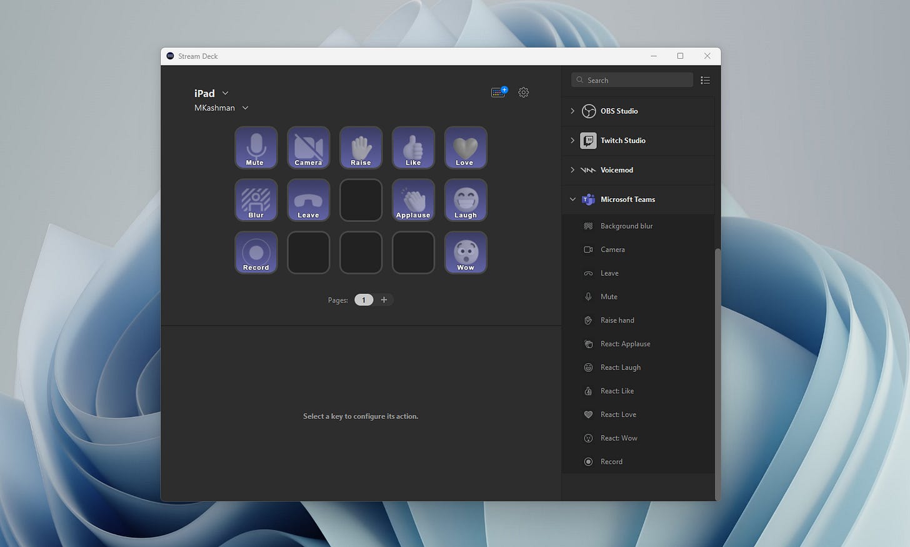
Task: Select the Love heart key
Action: point(466,148)
